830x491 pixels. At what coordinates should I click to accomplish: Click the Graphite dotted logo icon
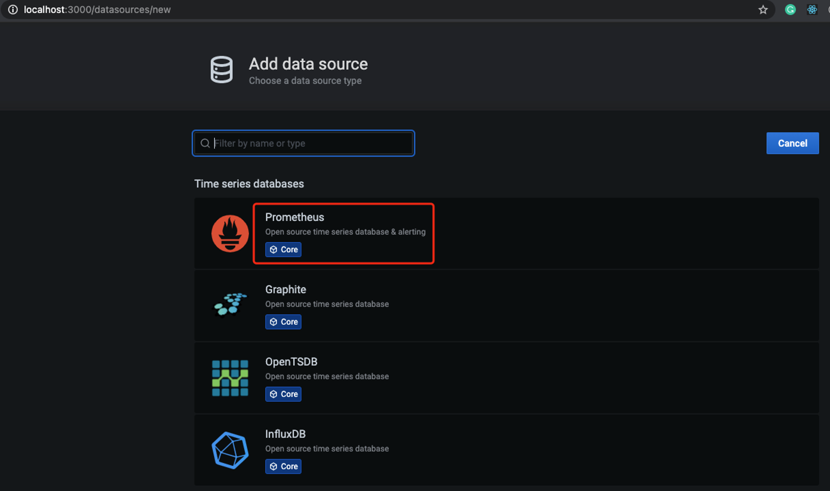point(230,305)
